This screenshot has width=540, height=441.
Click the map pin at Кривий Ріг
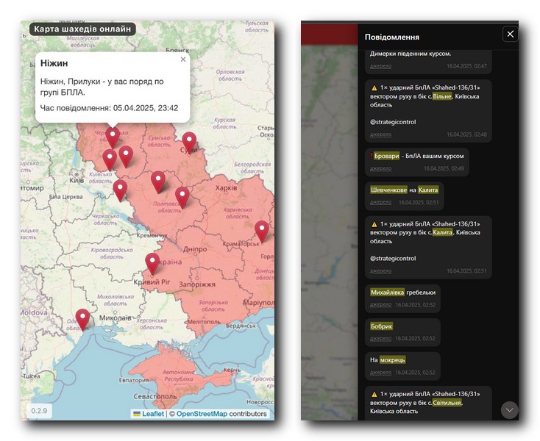pos(152,264)
